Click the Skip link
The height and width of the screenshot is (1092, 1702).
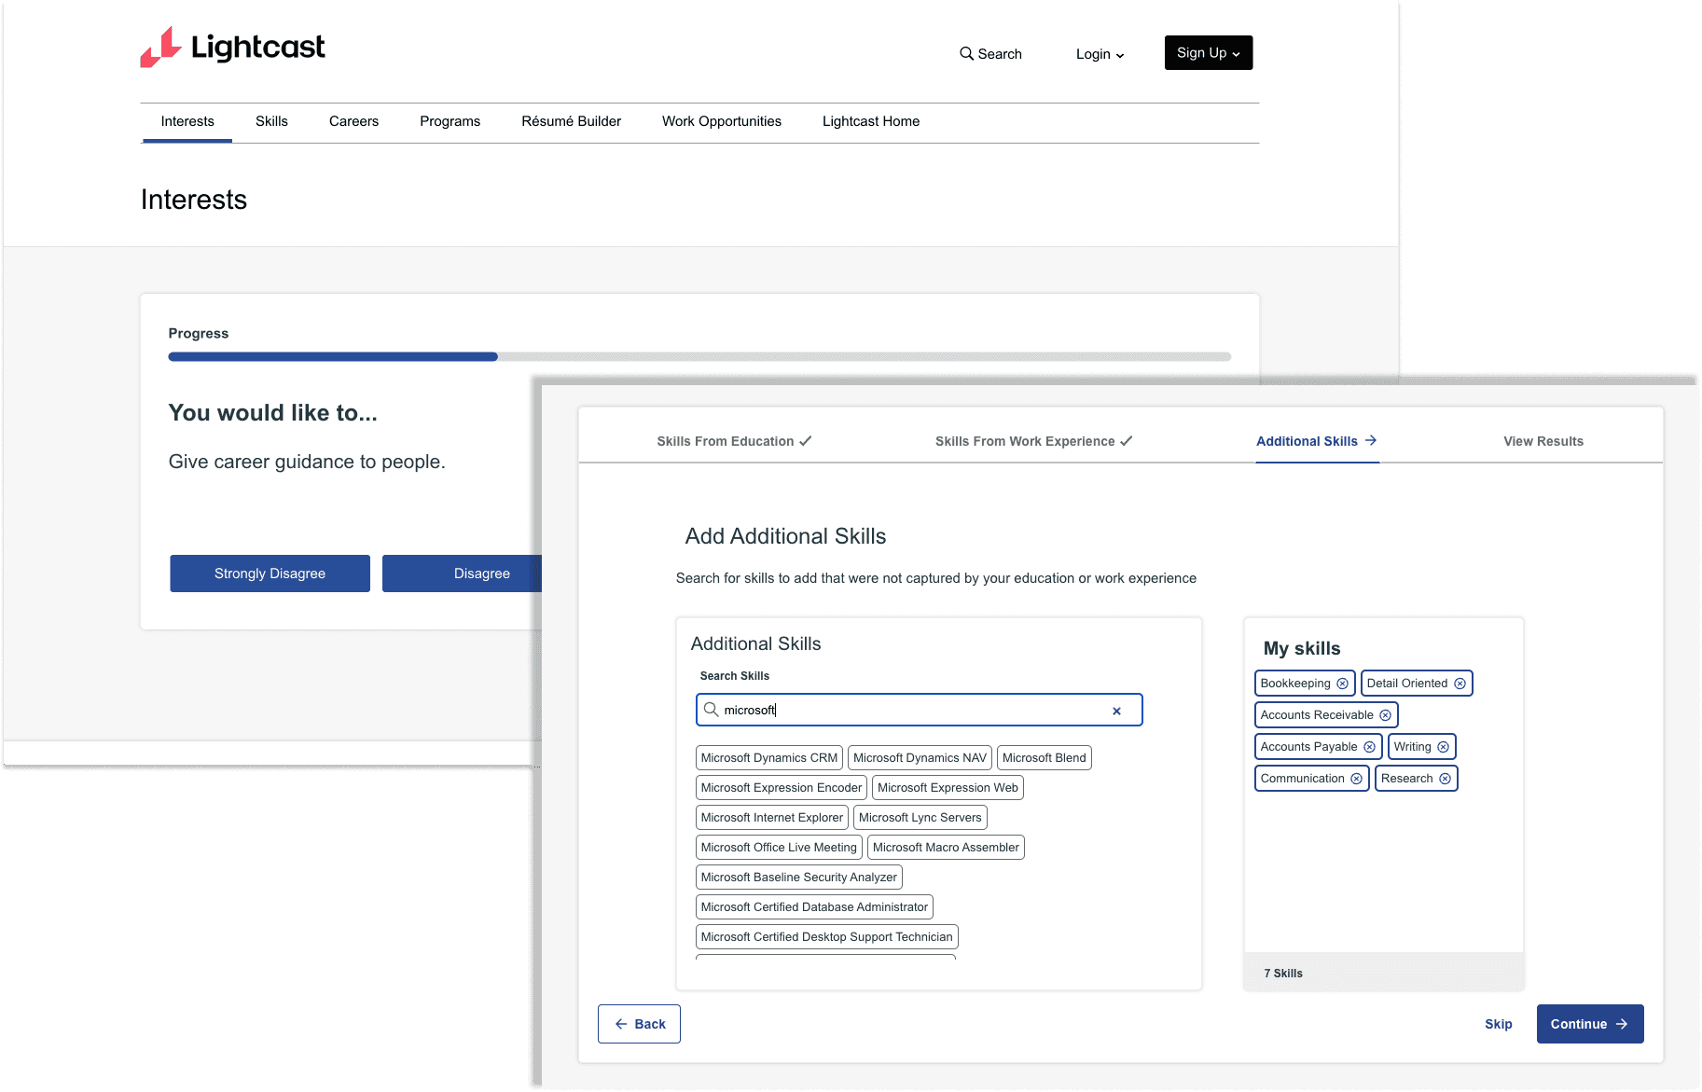coord(1498,1023)
